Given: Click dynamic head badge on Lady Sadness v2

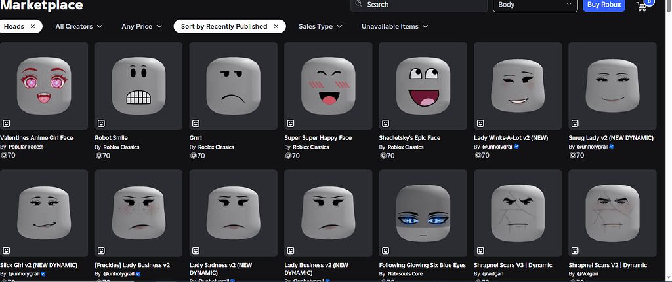Looking at the screenshot, I should [196, 251].
